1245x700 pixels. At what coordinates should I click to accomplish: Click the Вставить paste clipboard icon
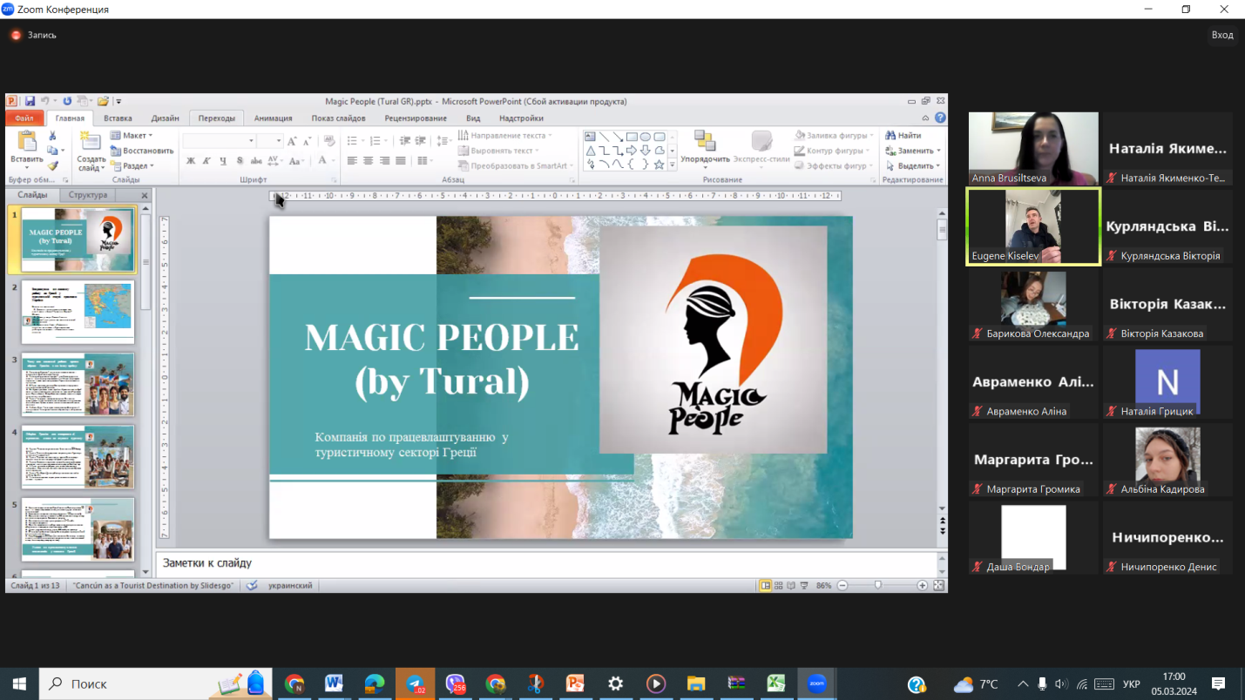point(26,142)
